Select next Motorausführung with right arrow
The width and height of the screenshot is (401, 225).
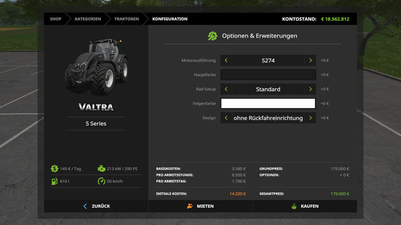pyautogui.click(x=310, y=60)
